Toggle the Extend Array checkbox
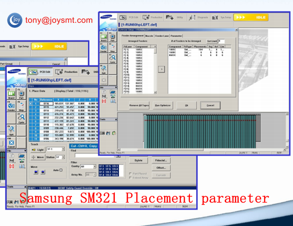 point(130,178)
